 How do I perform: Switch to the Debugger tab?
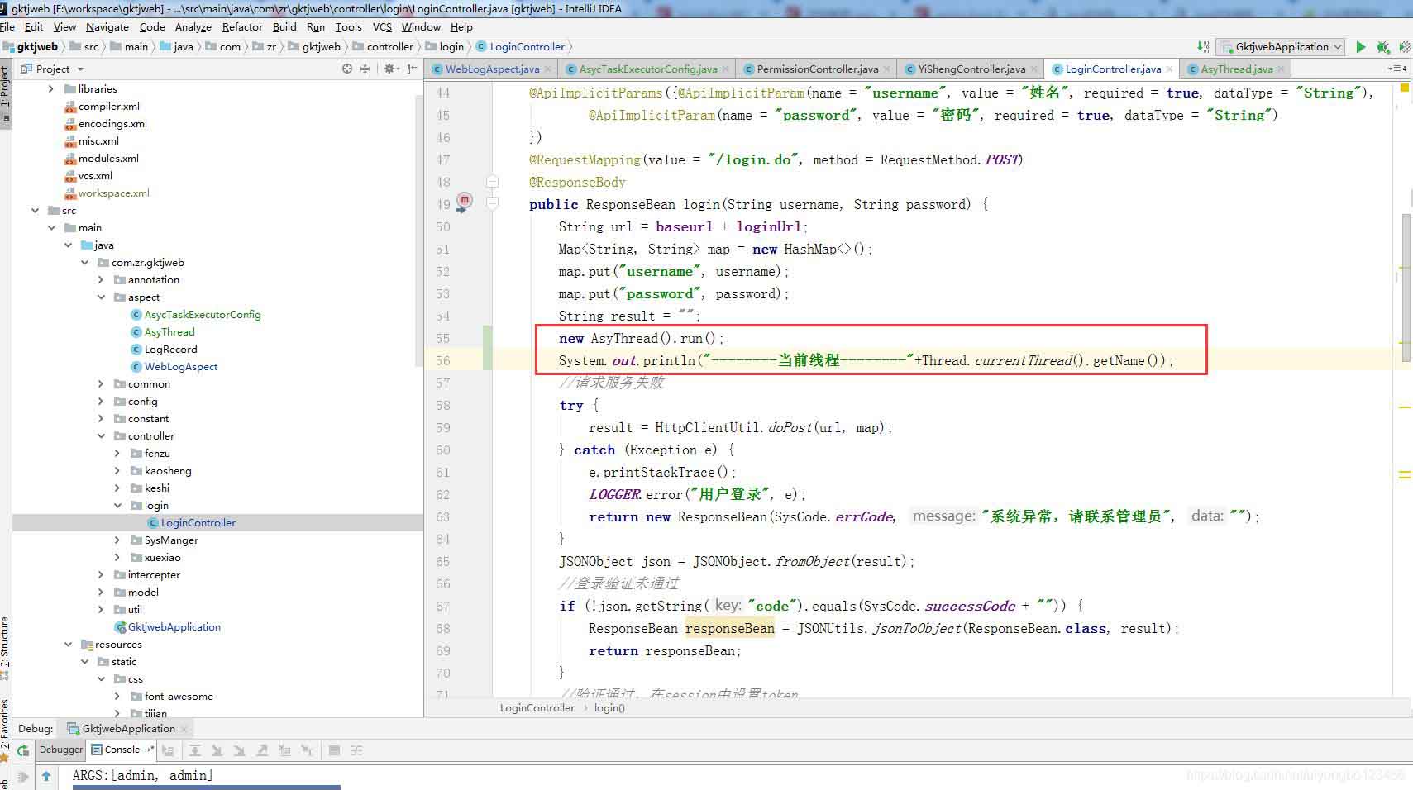[61, 750]
